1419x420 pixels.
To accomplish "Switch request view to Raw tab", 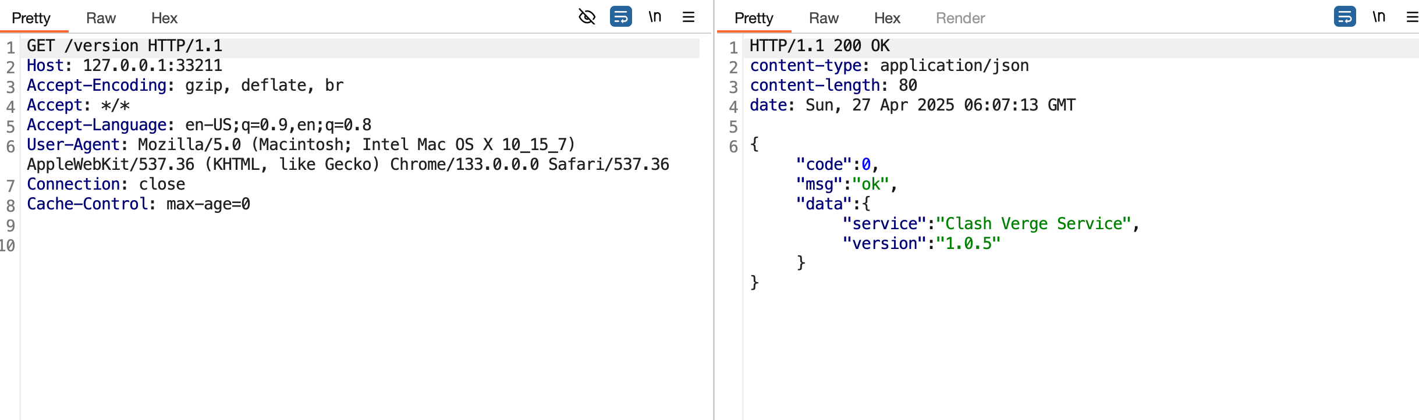I will coord(101,18).
